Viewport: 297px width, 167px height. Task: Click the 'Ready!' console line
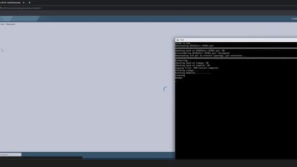point(179,78)
